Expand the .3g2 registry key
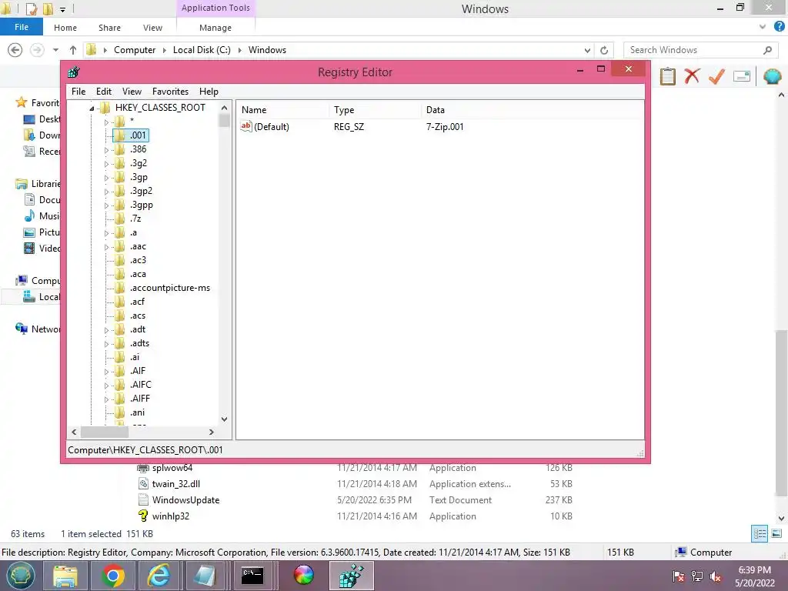The height and width of the screenshot is (591, 788). coord(106,164)
